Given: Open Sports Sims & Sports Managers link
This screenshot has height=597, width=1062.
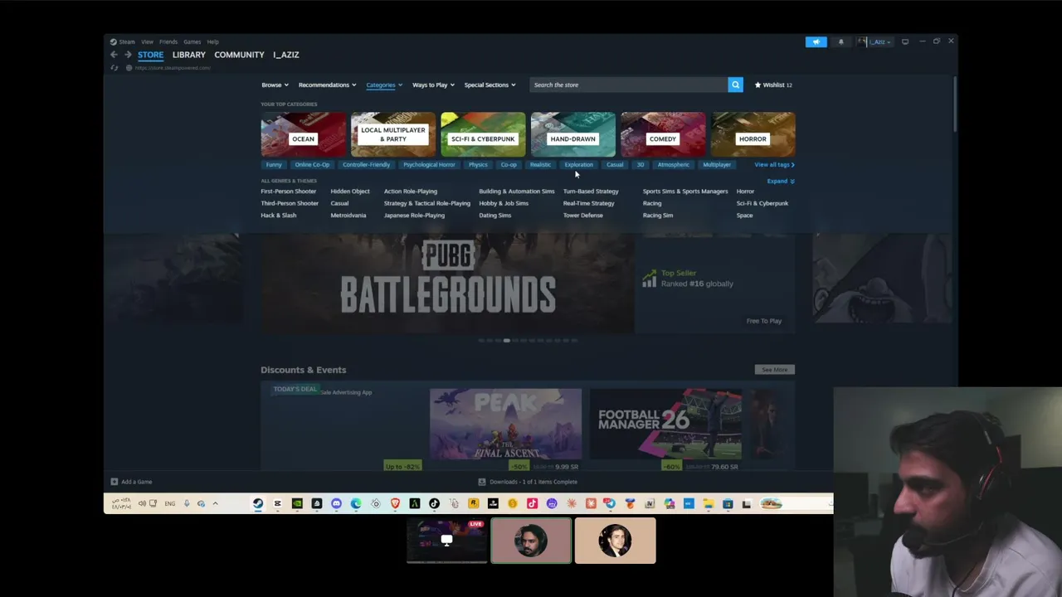Looking at the screenshot, I should [685, 192].
